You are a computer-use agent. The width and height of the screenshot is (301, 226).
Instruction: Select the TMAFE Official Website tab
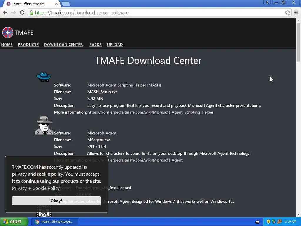(x=31, y=4)
